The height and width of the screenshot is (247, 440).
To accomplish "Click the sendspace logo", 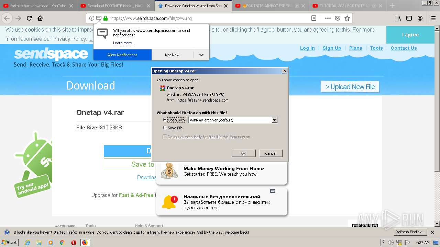I will tap(51, 54).
